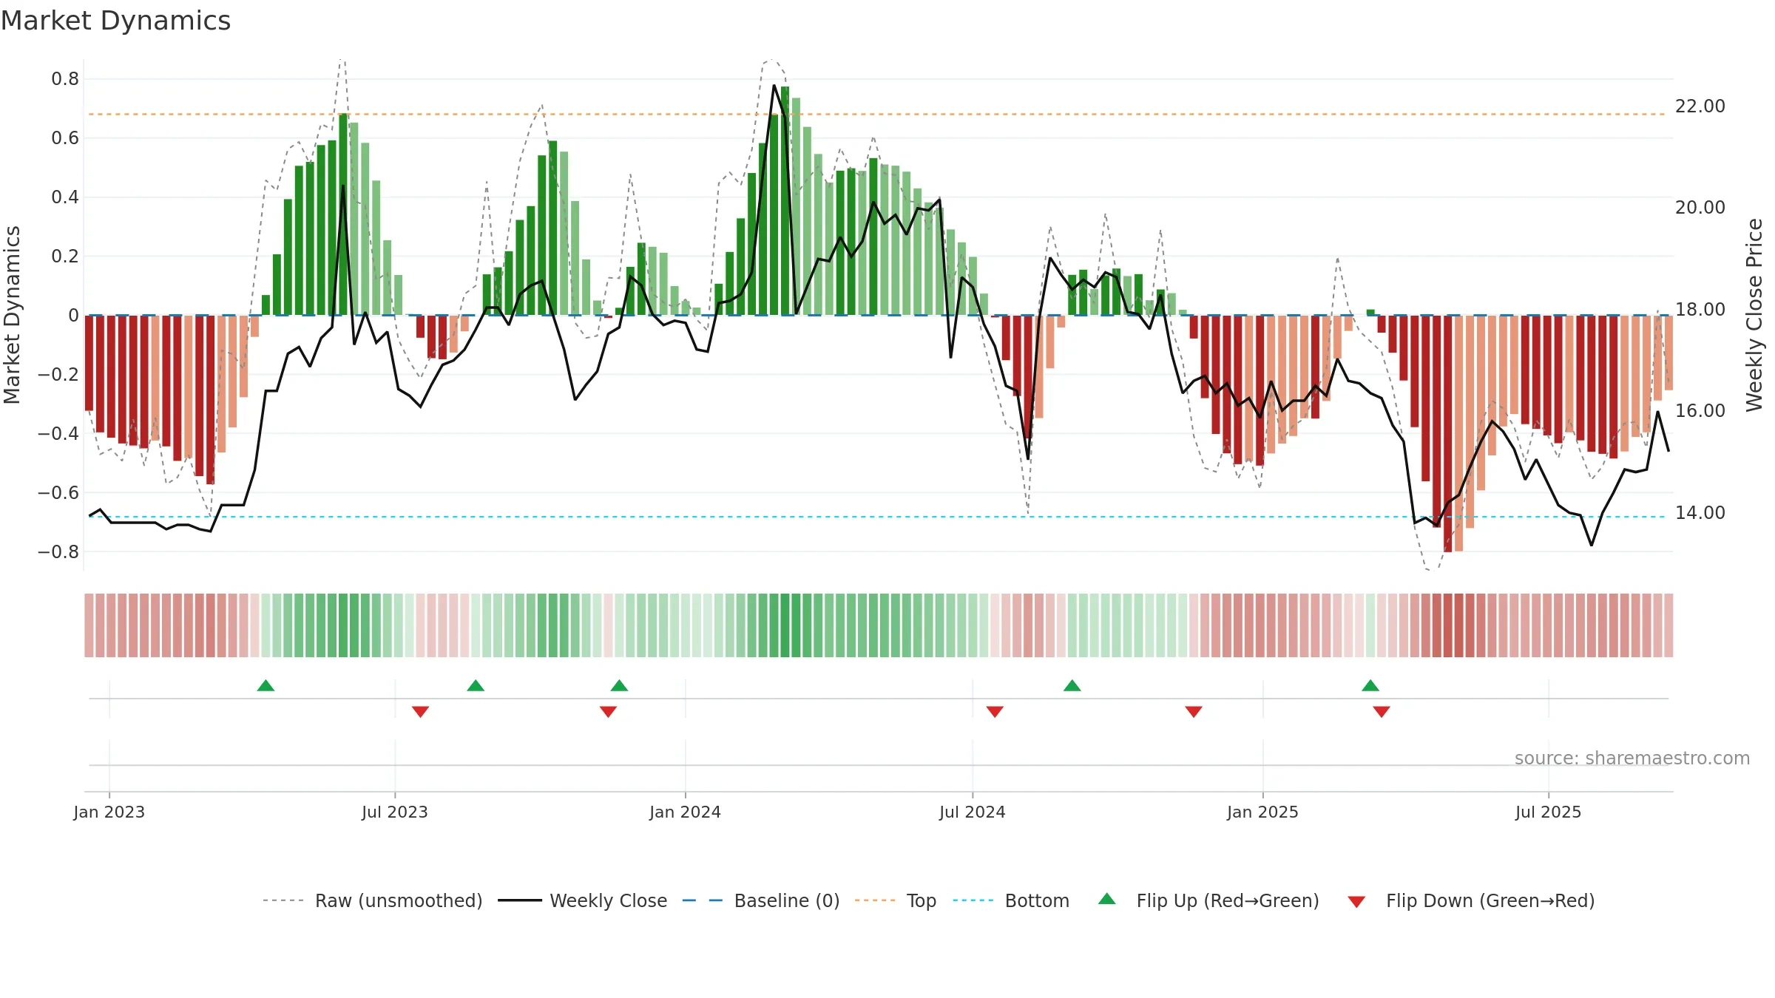Click the red flip-down triangle in November 2023
This screenshot has width=1775, height=998.
tap(608, 712)
